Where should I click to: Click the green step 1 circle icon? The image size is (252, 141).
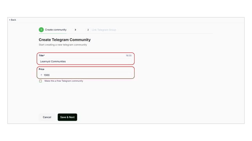click(x=41, y=30)
